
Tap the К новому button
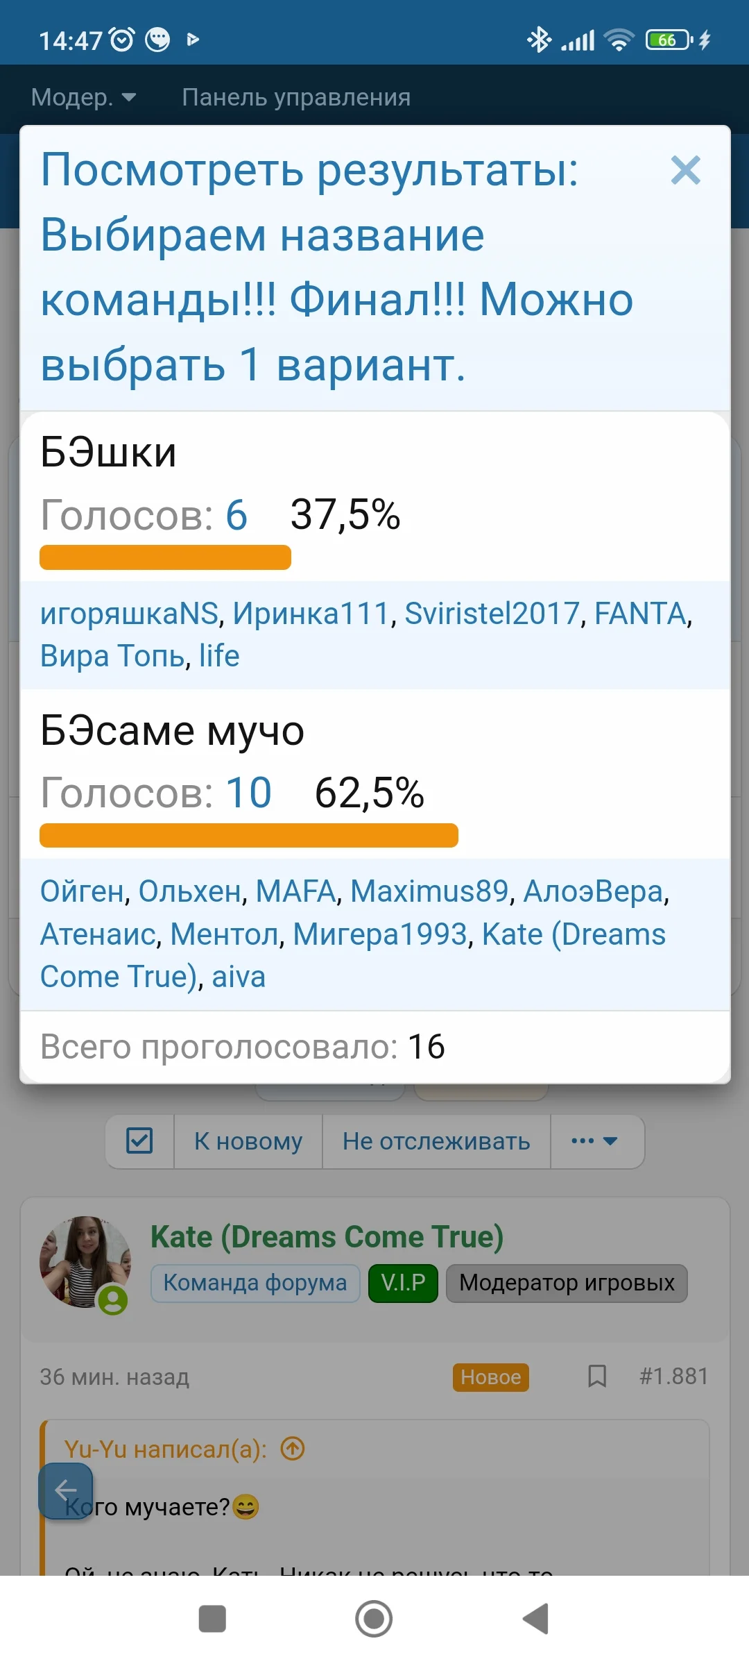(x=248, y=1141)
